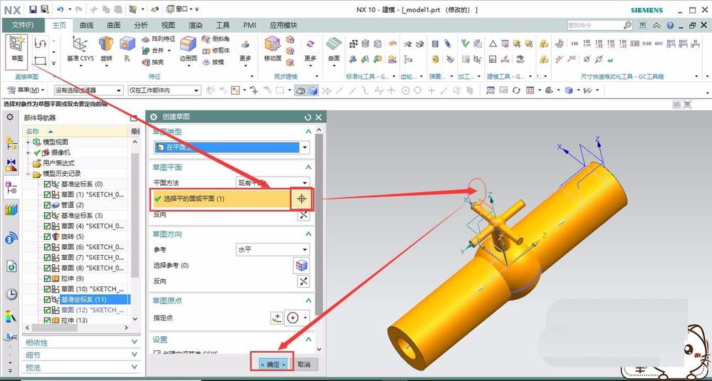Image resolution: width=712 pixels, height=381 pixels.
Task: Click reverse direction icon under 草图方向
Action: (303, 281)
